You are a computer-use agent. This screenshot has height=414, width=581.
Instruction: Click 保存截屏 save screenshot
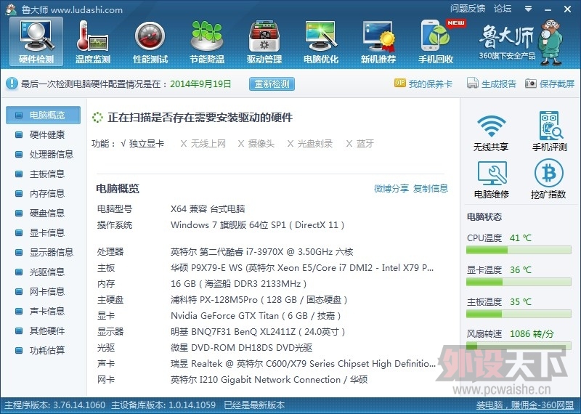coord(550,84)
